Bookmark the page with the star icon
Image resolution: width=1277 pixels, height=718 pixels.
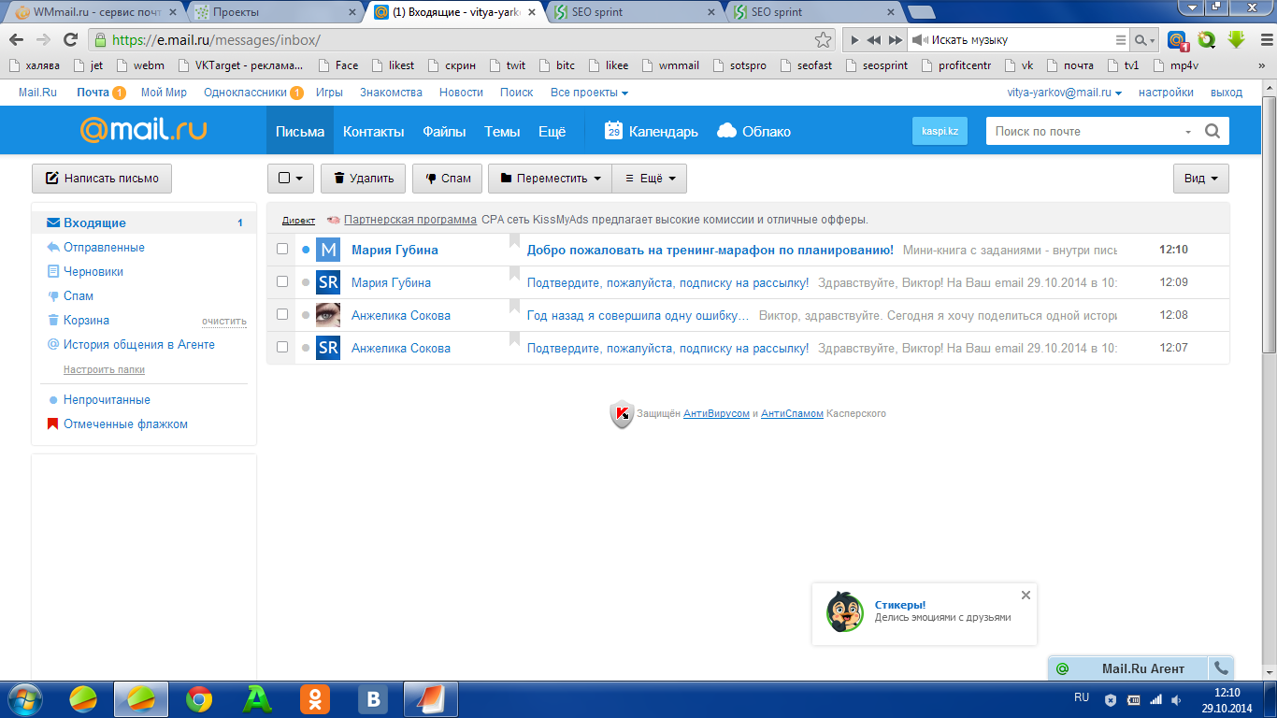tap(823, 40)
